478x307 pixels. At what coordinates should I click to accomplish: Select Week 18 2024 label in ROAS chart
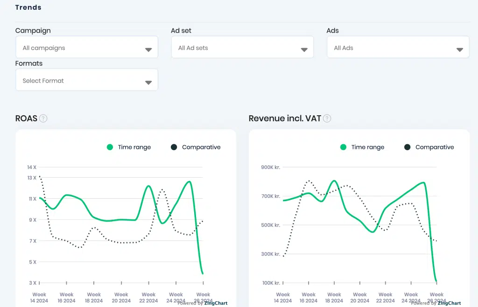[x=94, y=298]
